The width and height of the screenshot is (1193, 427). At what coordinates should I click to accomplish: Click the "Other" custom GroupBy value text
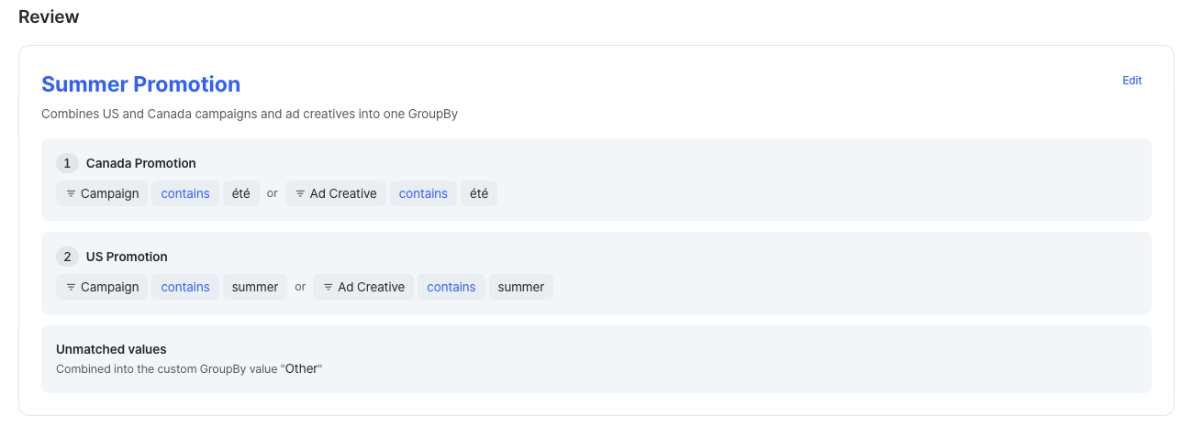[x=302, y=368]
